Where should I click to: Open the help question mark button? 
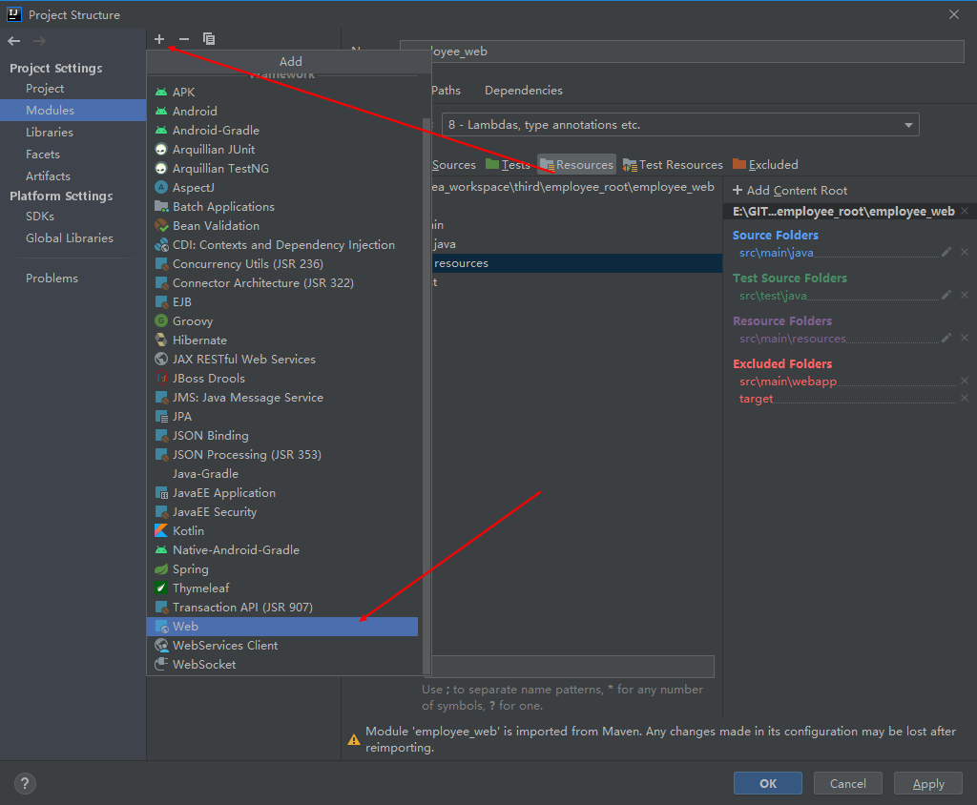point(25,784)
